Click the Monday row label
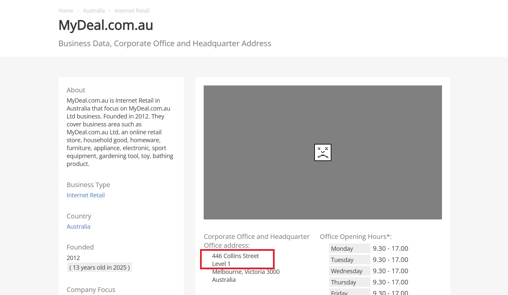The height and width of the screenshot is (295, 508). (350, 248)
